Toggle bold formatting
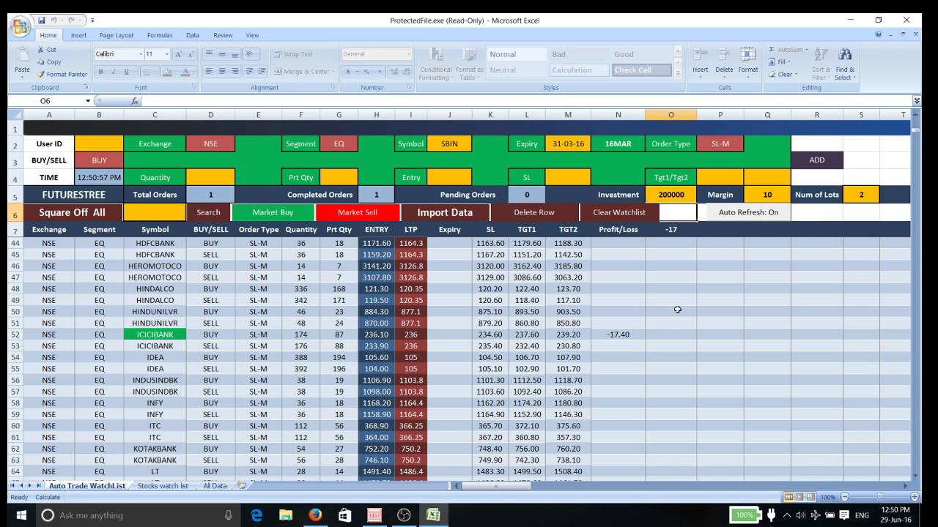This screenshot has width=938, height=527. pos(101,72)
